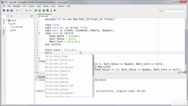The width and height of the screenshot is (188, 106).
Task: Open the Build menu
Action: [x=38, y=6]
